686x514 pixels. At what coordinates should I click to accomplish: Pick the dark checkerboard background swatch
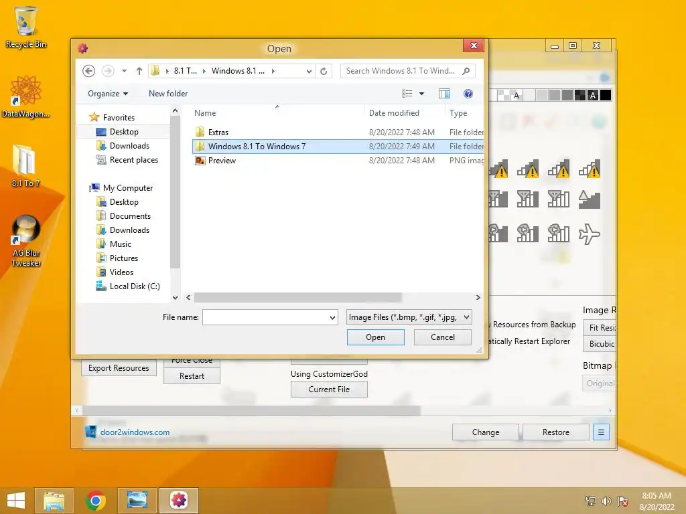(580, 95)
